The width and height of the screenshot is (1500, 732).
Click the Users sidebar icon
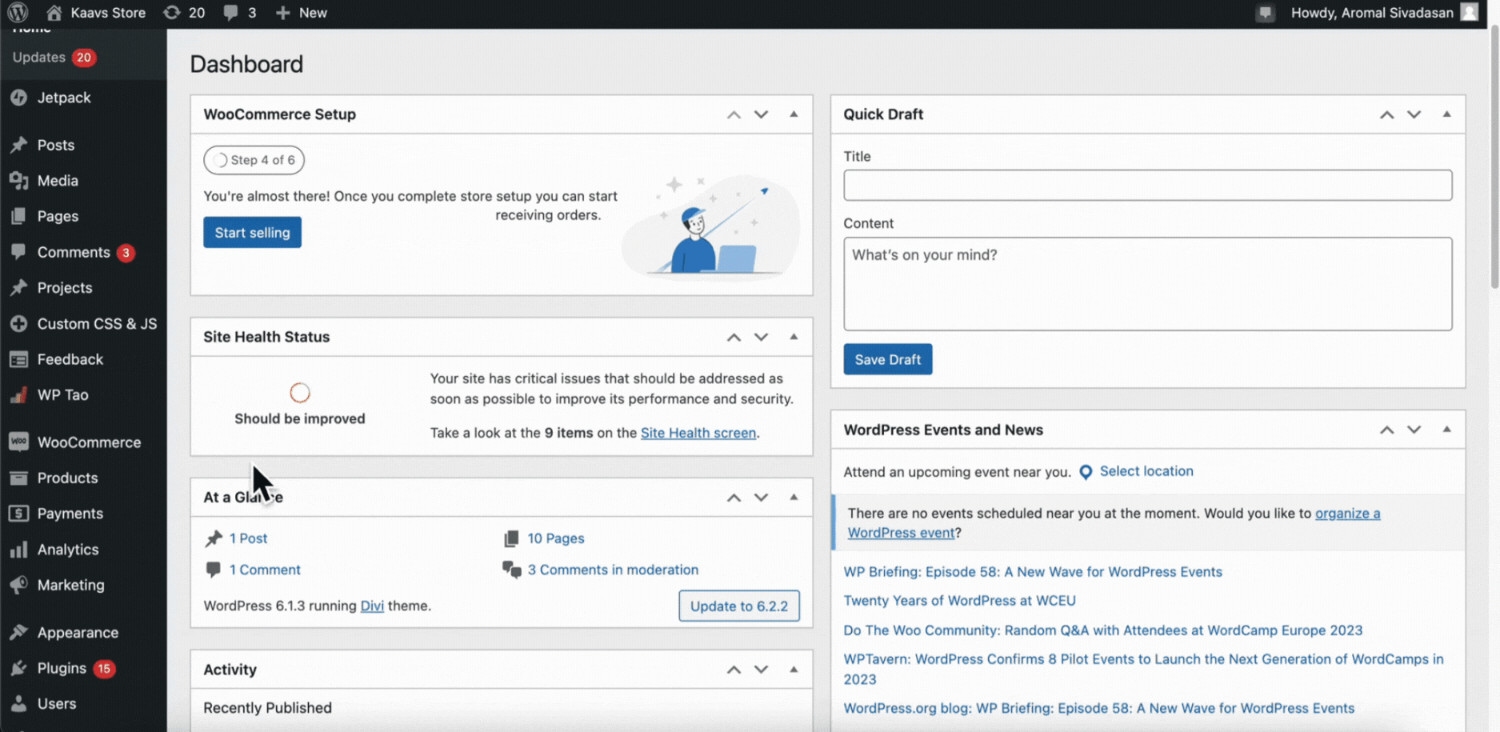(18, 704)
